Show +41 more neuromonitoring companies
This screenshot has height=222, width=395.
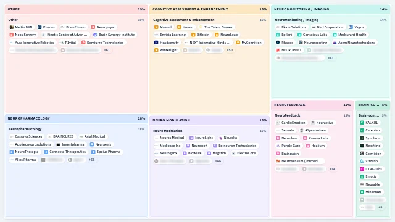pos(331,58)
